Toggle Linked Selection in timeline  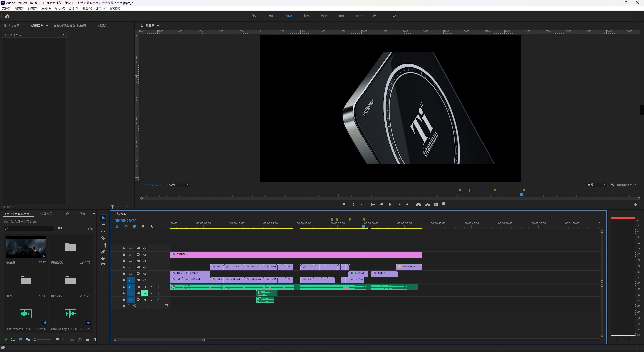point(135,226)
